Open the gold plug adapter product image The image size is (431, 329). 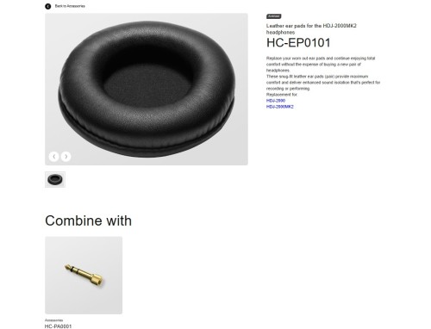click(84, 275)
